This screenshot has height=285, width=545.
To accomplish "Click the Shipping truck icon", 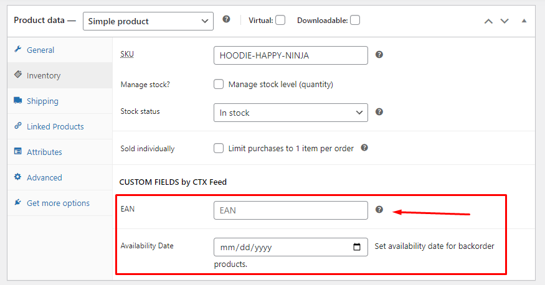I will 17,100.
